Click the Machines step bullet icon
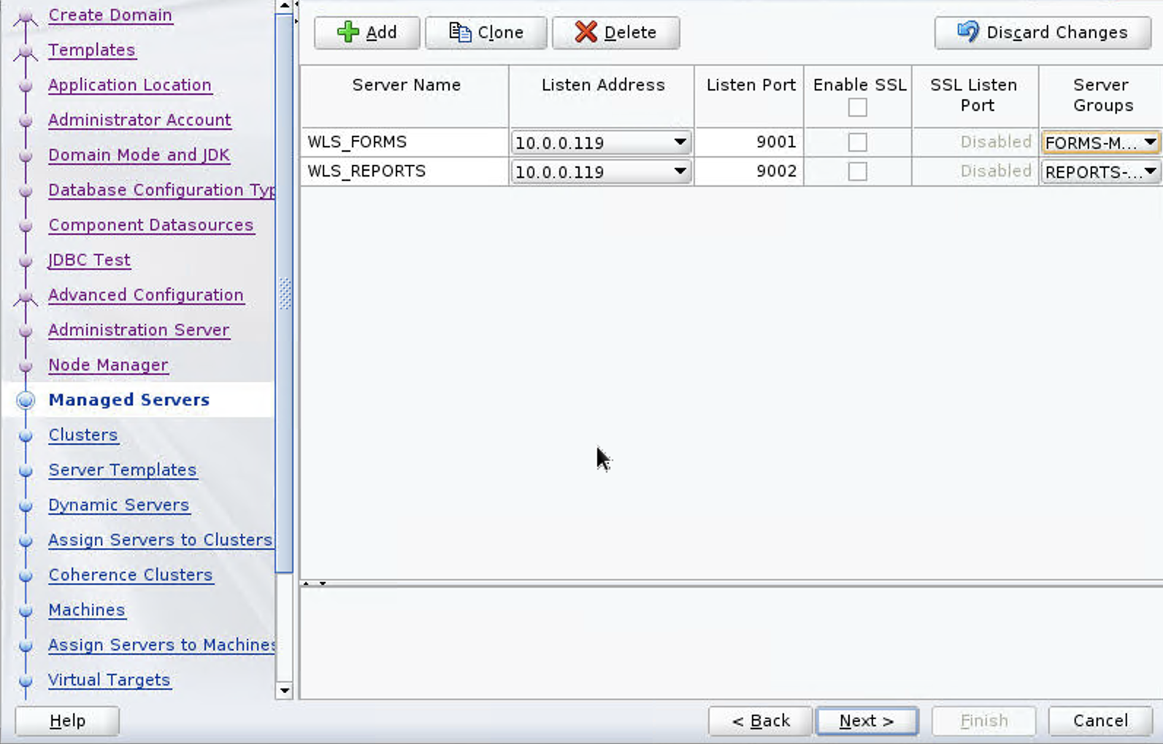The height and width of the screenshot is (744, 1163). pyautogui.click(x=26, y=611)
